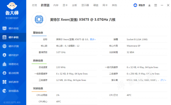Minimize the 鲁大师 window
The width and height of the screenshot is (171, 105).
(x=162, y=5)
